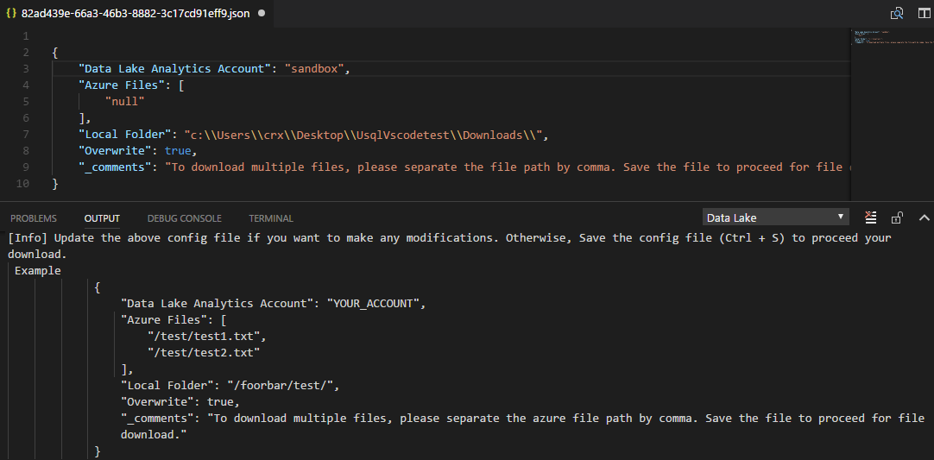This screenshot has width=934, height=460.
Task: Collapse the panel with the chevron up icon
Action: 924,218
